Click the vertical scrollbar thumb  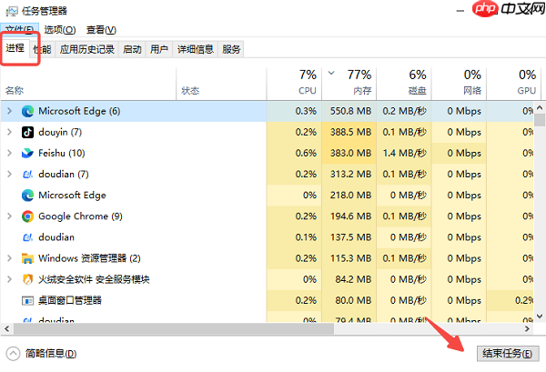pyautogui.click(x=540, y=120)
